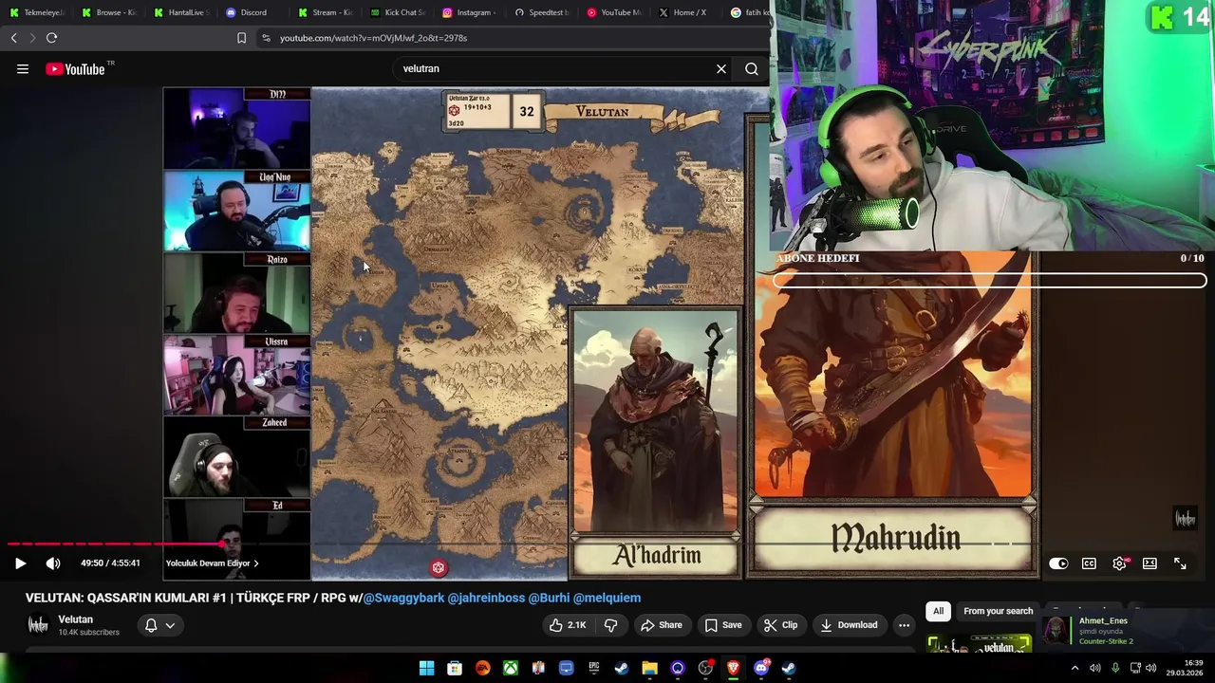
Task: Open @jahreinboss mention link
Action: [x=486, y=598]
